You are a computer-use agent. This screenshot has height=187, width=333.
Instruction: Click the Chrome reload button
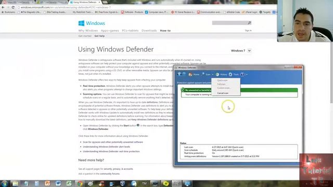point(13,7)
